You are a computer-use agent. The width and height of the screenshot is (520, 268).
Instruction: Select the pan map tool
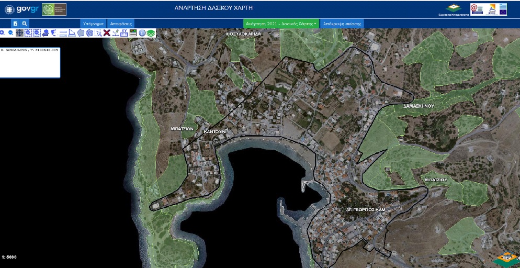[x=19, y=33]
